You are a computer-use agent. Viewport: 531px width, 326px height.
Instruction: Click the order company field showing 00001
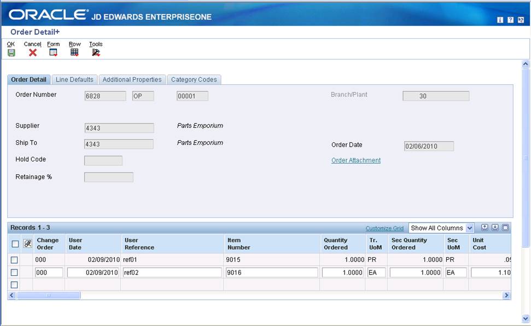[x=192, y=96]
